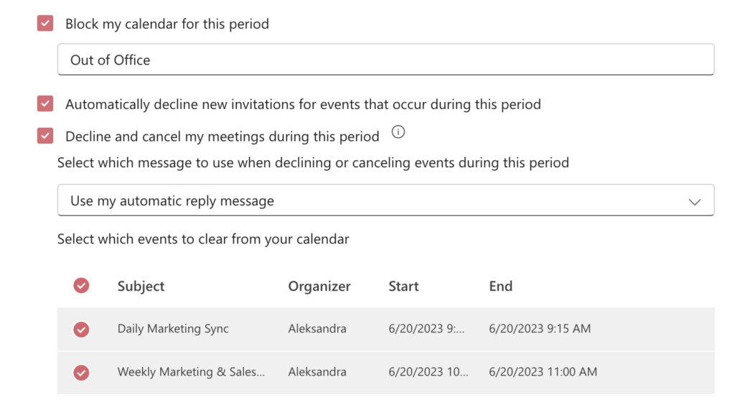Image resolution: width=735 pixels, height=407 pixels.
Task: Click the Block my calendar label text
Action: tap(167, 24)
